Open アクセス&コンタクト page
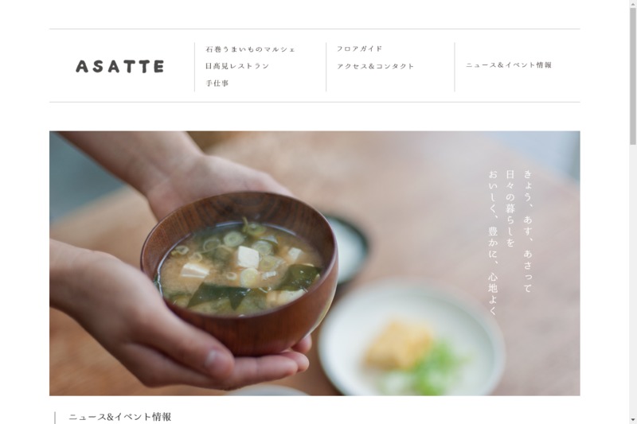The height and width of the screenshot is (424, 637). [375, 66]
